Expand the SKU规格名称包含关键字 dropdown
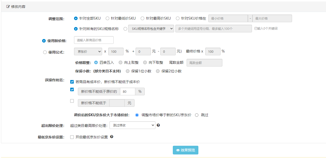Viewport: 326px width, 158px height. point(151,29)
